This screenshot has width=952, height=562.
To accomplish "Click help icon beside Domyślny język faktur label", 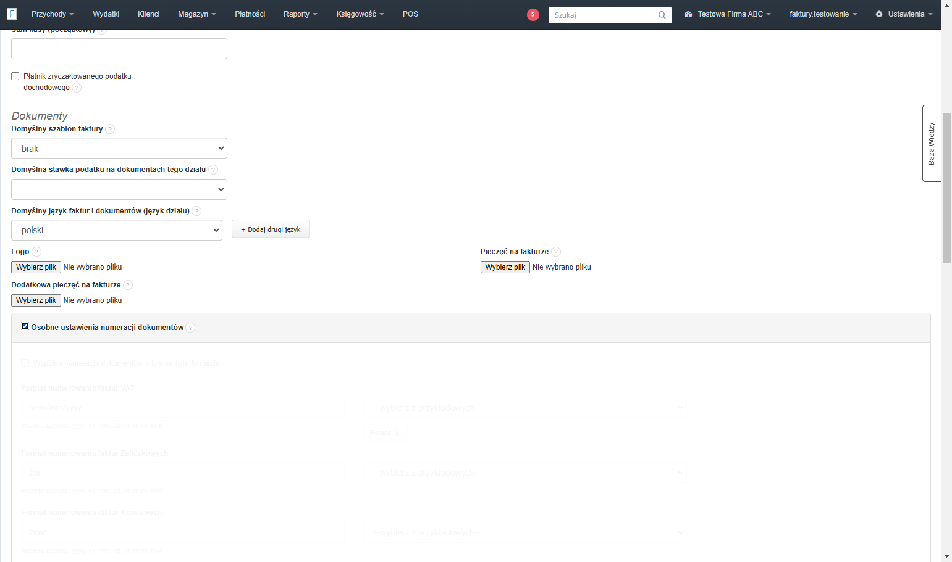I will [x=196, y=211].
